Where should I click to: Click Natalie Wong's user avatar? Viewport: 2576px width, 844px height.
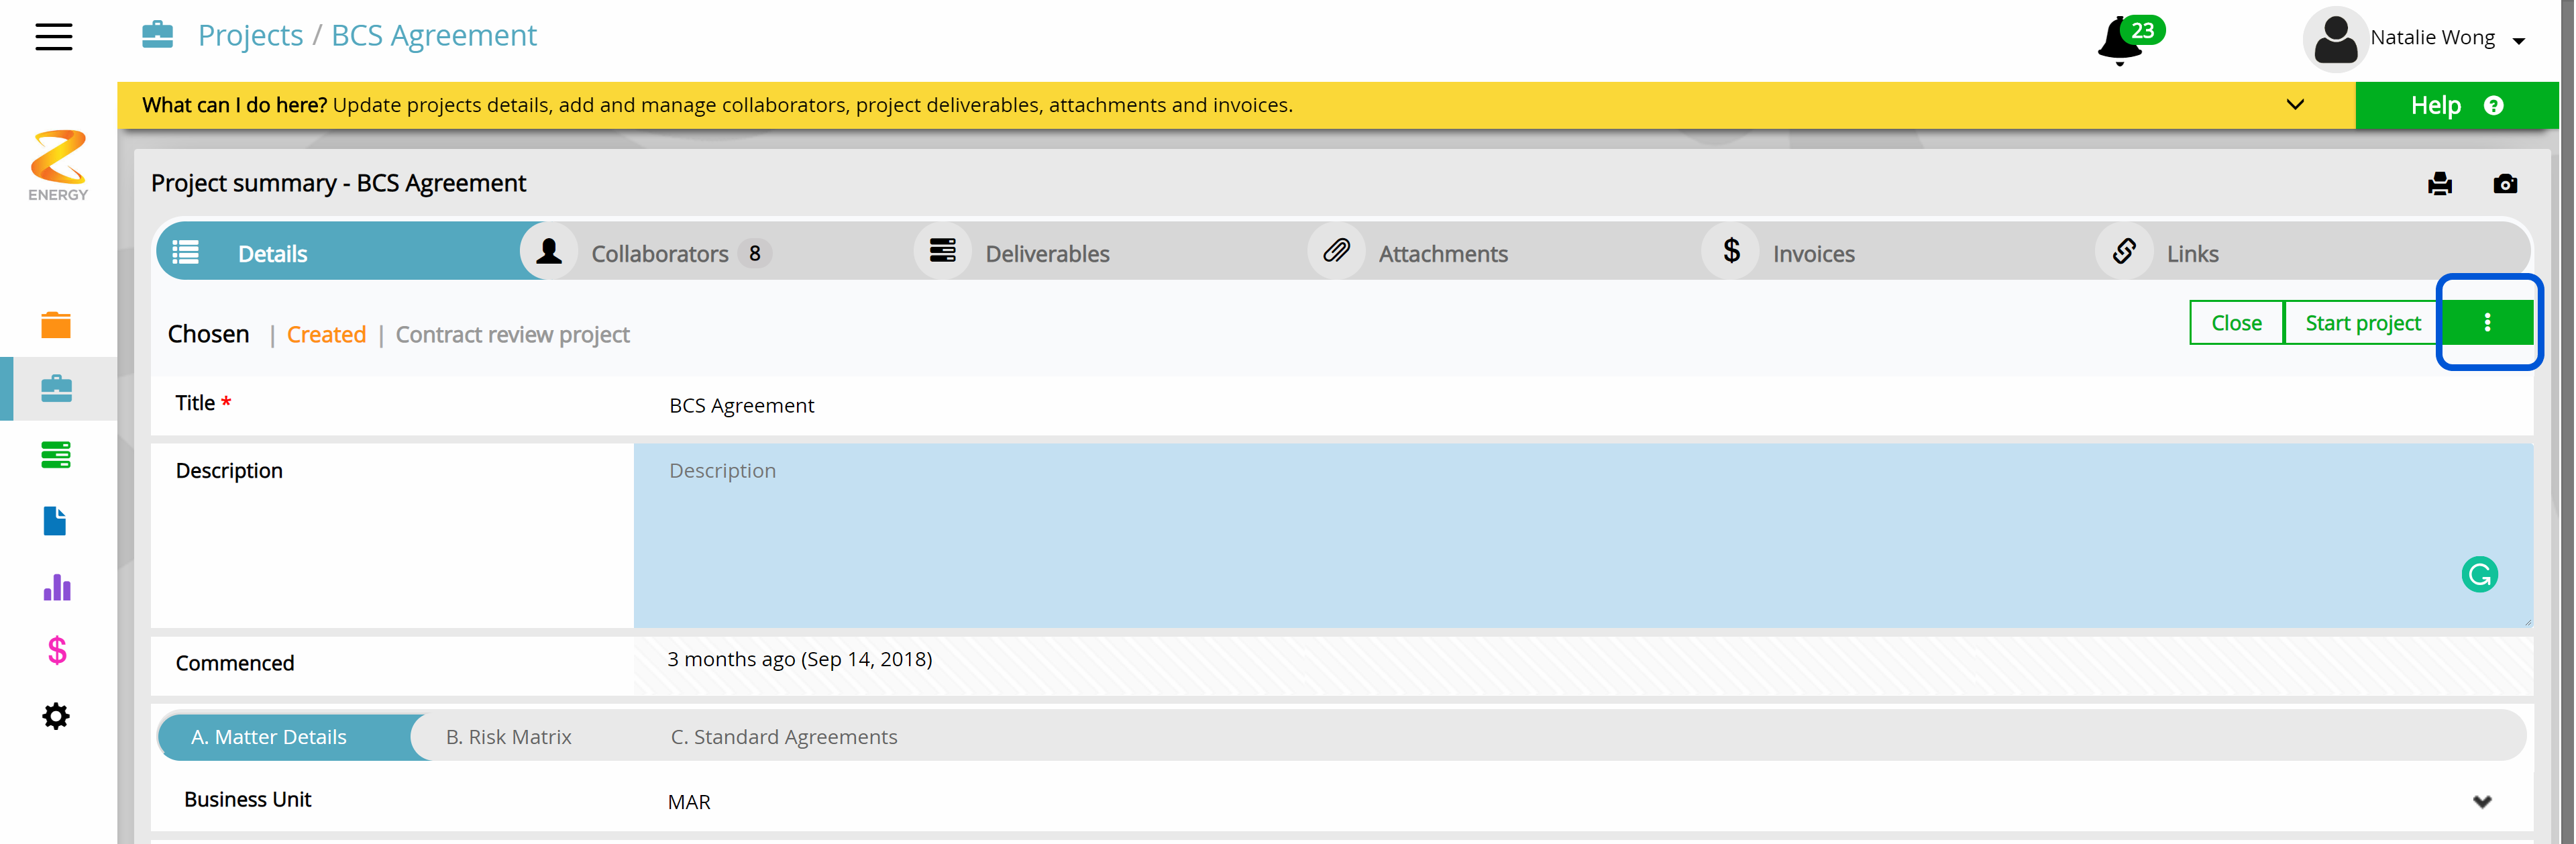[x=2335, y=40]
